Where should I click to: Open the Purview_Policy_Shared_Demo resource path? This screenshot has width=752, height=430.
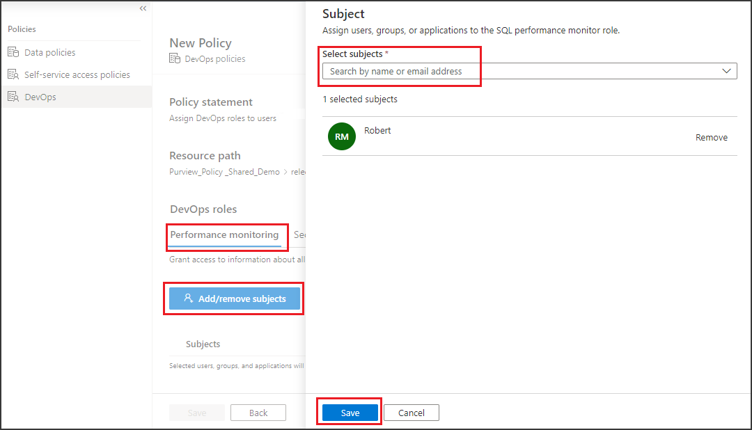pos(224,171)
